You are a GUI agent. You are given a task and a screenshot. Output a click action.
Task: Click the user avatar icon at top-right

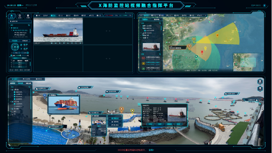click(x=264, y=5)
